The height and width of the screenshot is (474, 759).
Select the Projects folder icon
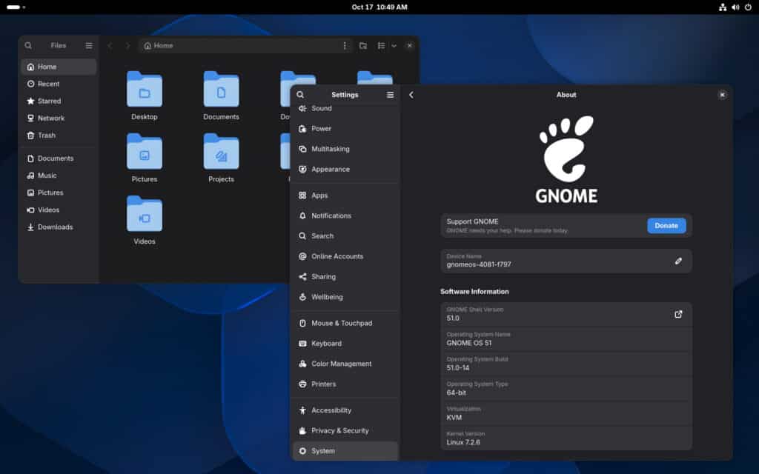point(221,152)
